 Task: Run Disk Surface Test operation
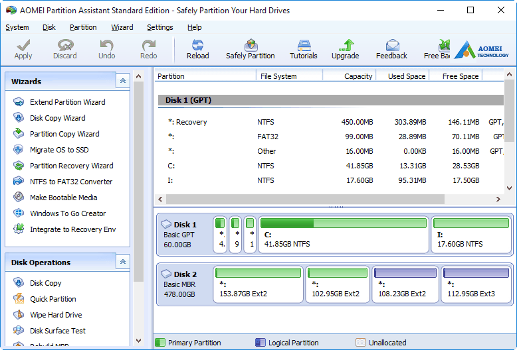pyautogui.click(x=58, y=331)
